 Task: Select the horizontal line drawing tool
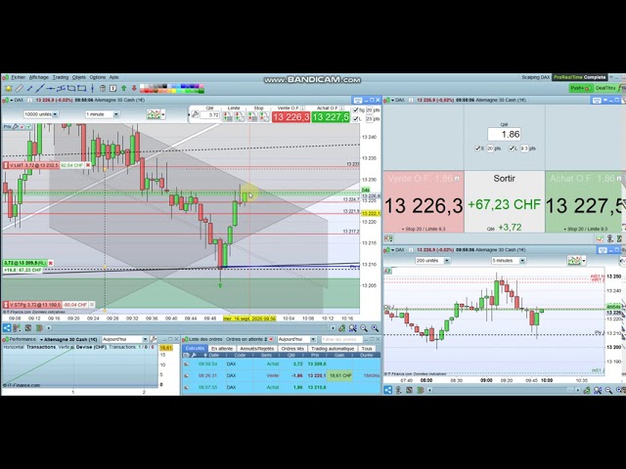(50, 88)
